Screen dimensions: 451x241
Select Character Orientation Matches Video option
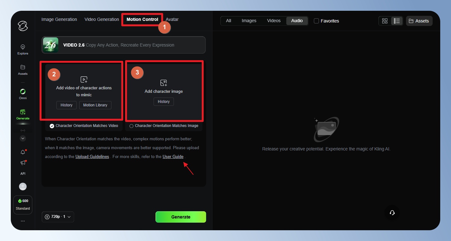point(52,126)
